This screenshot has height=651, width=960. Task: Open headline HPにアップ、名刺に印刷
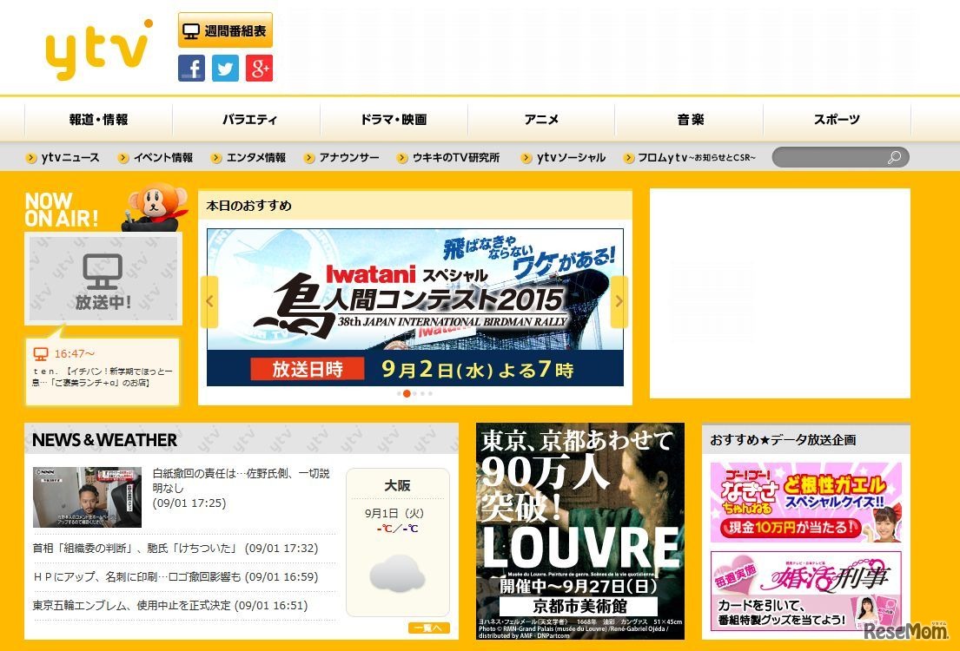(x=175, y=576)
